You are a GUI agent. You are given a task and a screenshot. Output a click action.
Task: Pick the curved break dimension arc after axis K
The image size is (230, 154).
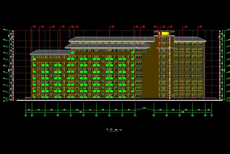[x=144, y=109]
